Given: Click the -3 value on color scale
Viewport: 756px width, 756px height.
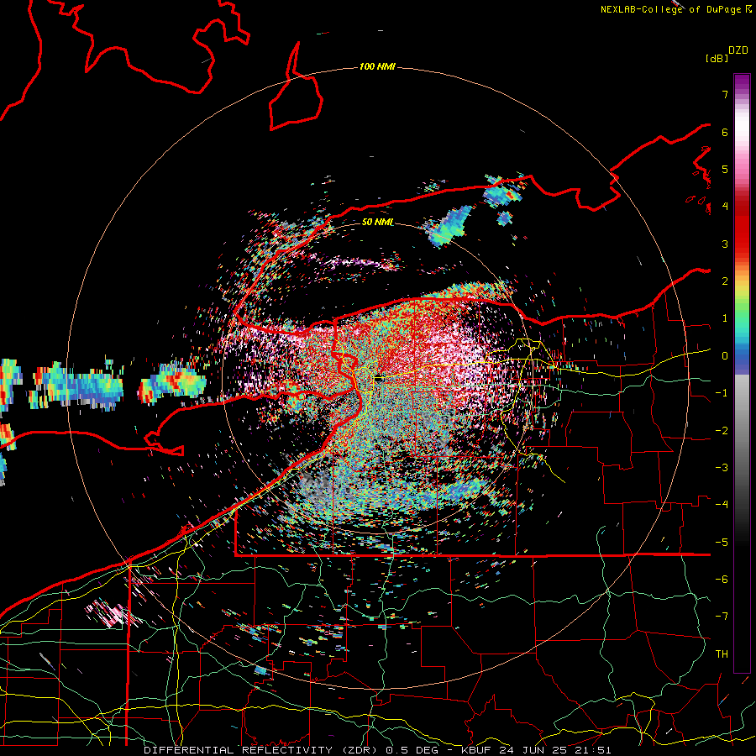Looking at the screenshot, I should [722, 468].
